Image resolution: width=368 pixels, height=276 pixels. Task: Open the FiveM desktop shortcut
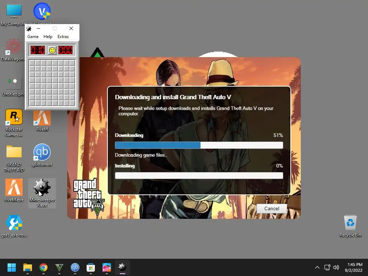tap(42, 121)
